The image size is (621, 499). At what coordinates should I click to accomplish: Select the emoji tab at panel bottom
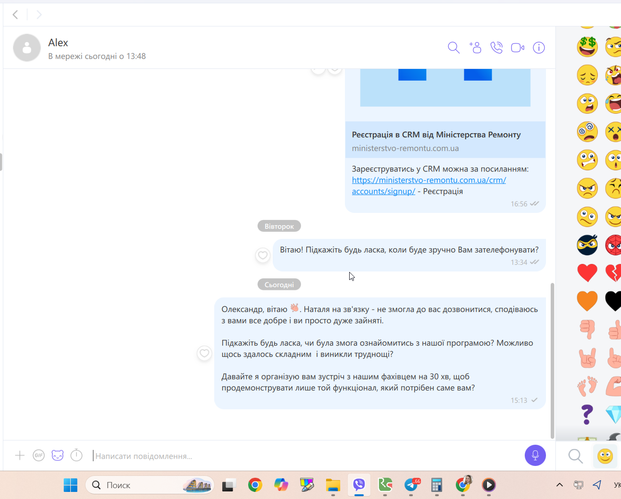tap(605, 456)
